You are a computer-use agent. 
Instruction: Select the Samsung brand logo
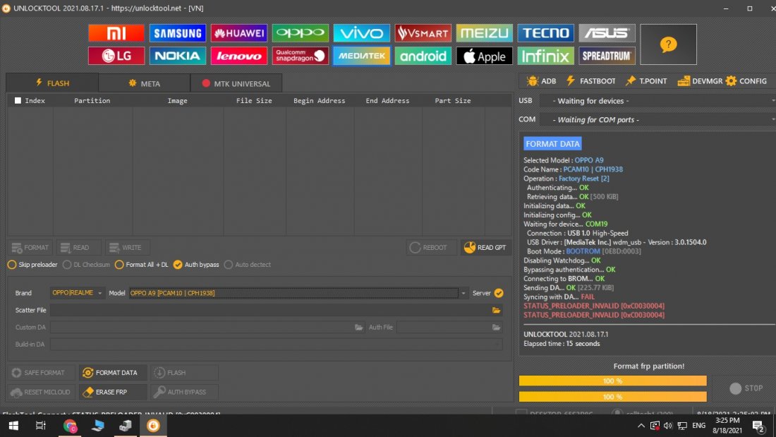[x=178, y=33]
